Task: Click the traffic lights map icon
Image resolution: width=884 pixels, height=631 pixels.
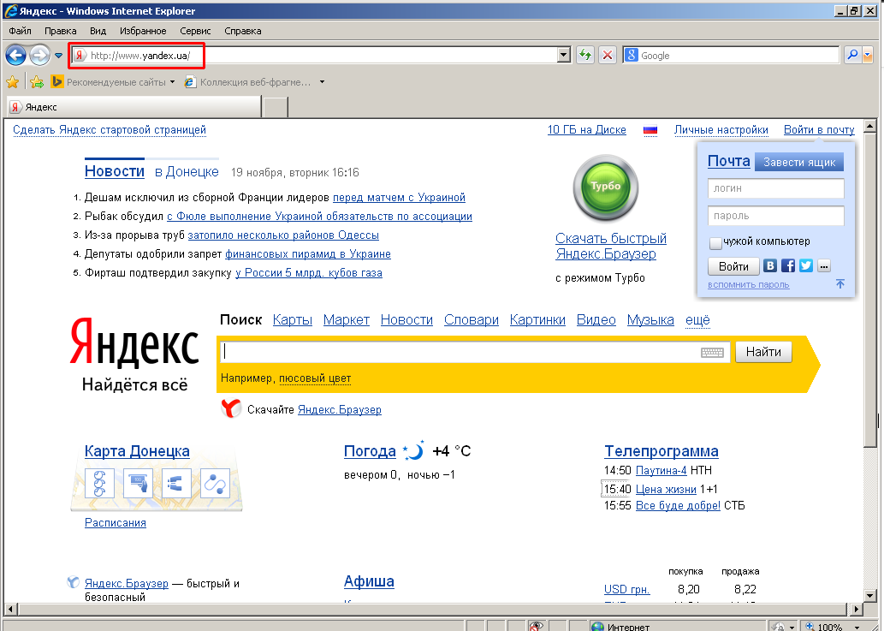Action: tap(100, 483)
